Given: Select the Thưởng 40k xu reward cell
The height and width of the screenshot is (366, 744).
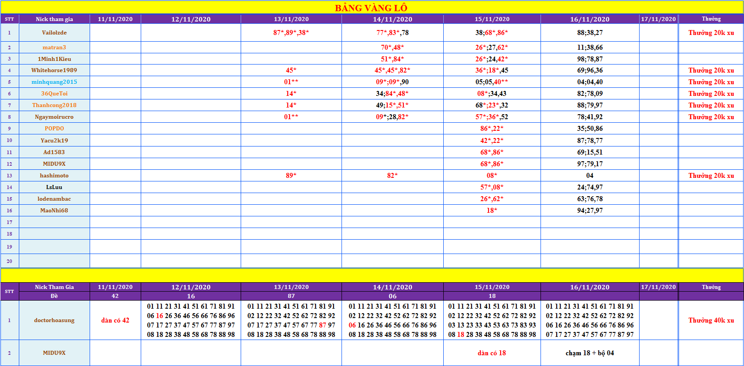Looking at the screenshot, I should pyautogui.click(x=711, y=320).
